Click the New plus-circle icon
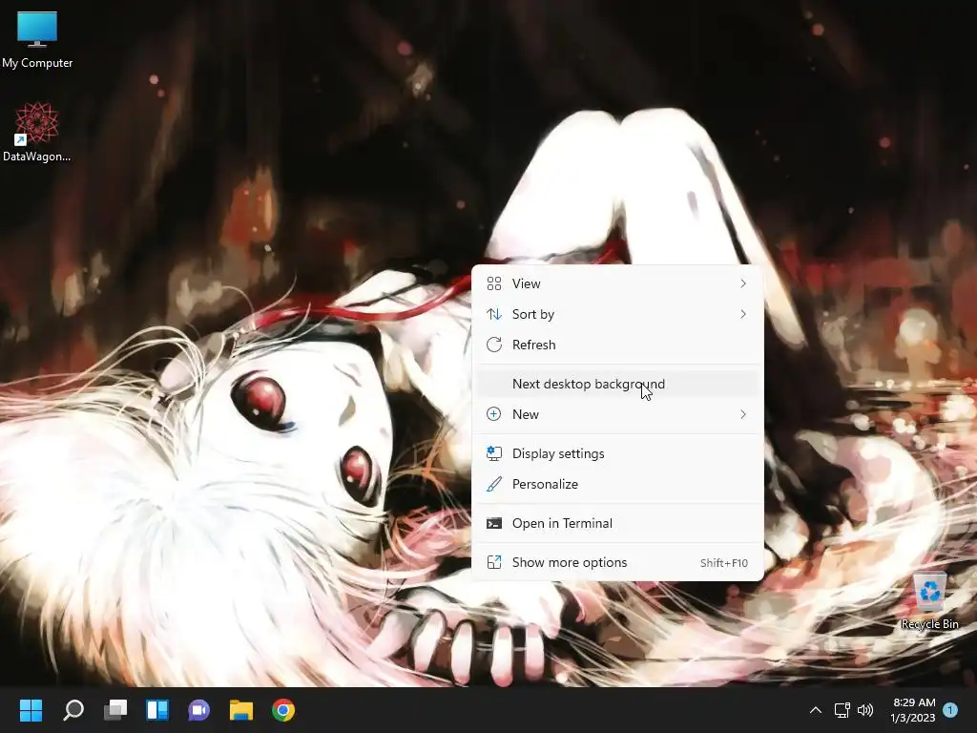Screen dimensions: 977x733 494,414
